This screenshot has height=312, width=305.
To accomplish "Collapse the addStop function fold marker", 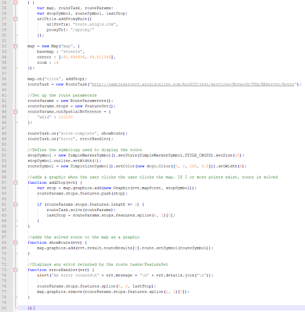I will (x=16, y=182).
